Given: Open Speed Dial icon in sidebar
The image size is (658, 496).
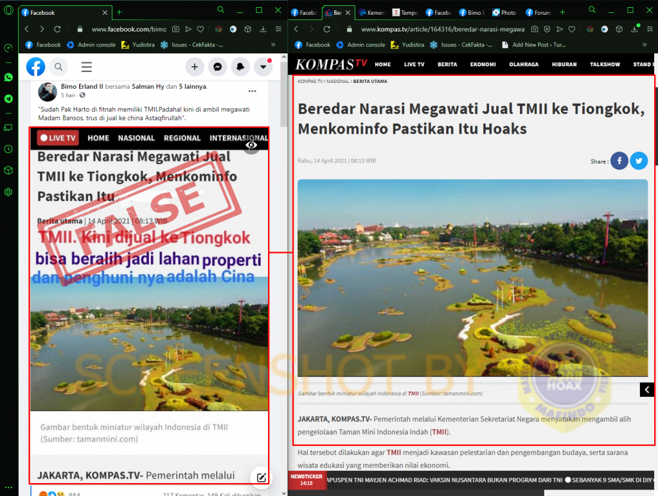Looking at the screenshot, I should pos(8,48).
